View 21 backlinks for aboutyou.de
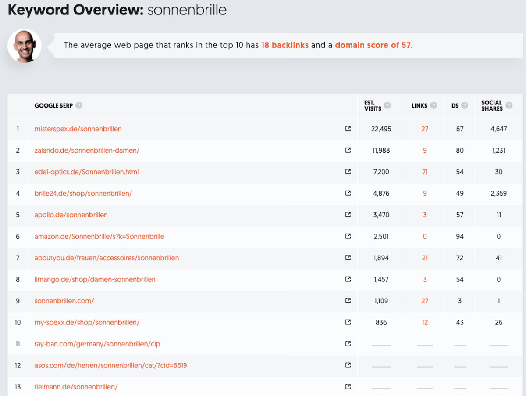Screen dimensions: 526x396 coord(425,258)
